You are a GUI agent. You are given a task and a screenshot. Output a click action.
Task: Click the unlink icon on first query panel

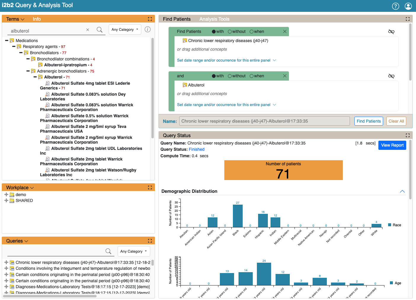[391, 32]
